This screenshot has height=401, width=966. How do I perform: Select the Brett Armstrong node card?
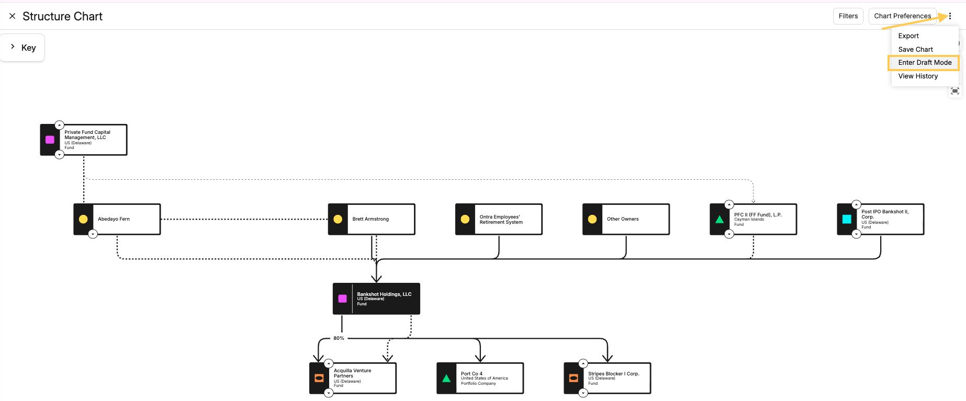point(372,219)
